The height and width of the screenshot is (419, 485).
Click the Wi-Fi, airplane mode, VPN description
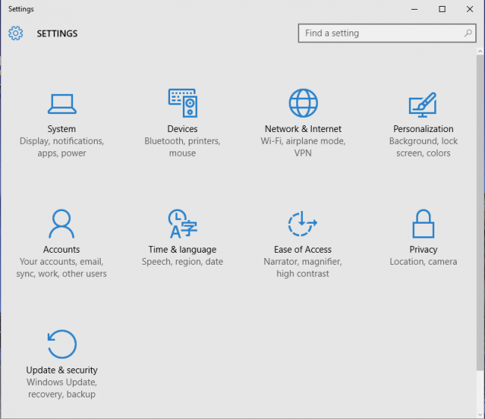[303, 147]
